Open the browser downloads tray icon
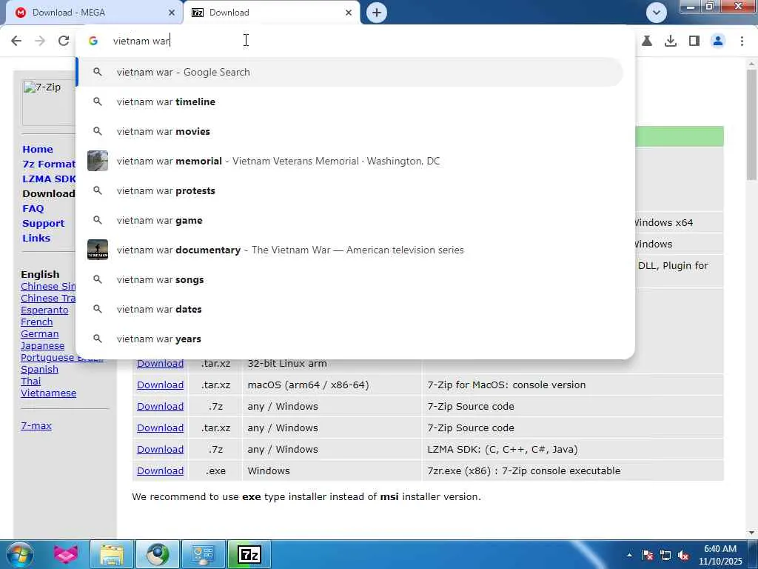This screenshot has height=569, width=758. (x=671, y=41)
